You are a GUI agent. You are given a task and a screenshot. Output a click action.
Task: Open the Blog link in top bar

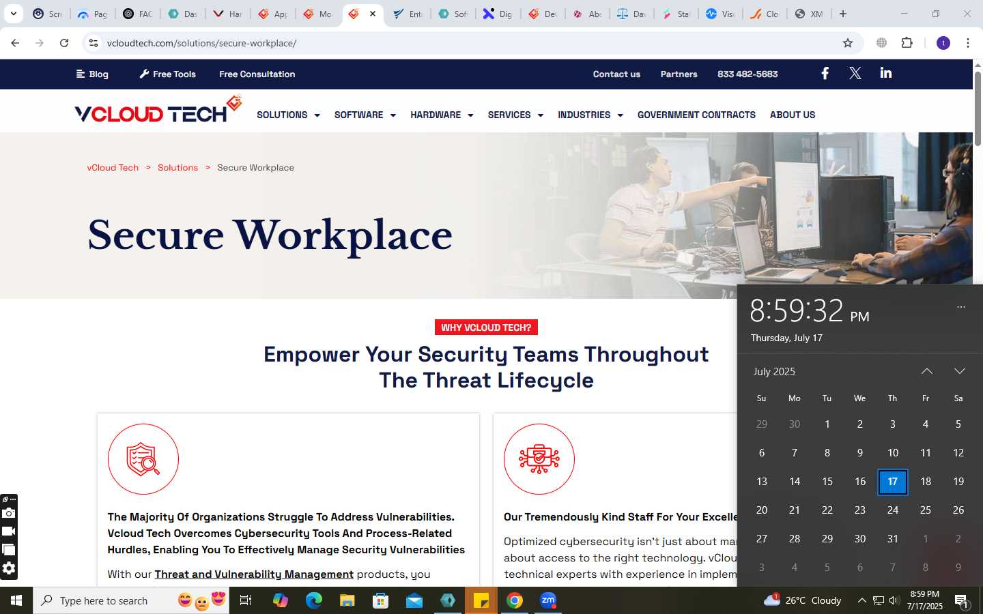(x=92, y=74)
